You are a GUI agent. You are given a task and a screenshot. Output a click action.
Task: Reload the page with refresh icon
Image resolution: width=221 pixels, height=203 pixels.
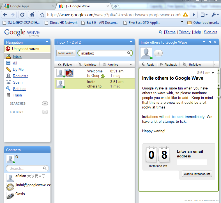[x=22, y=15]
